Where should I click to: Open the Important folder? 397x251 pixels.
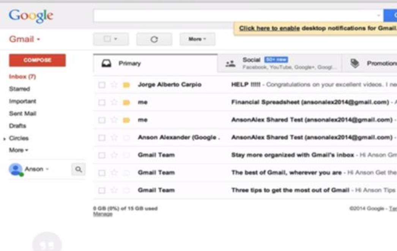[22, 101]
